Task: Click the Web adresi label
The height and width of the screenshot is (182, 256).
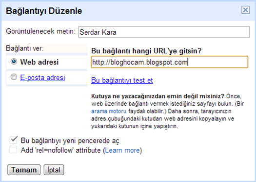Action: tap(39, 62)
